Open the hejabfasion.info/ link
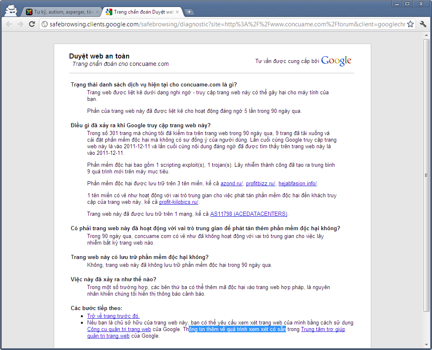Image resolution: width=432 pixels, height=350 pixels. tap(297, 183)
